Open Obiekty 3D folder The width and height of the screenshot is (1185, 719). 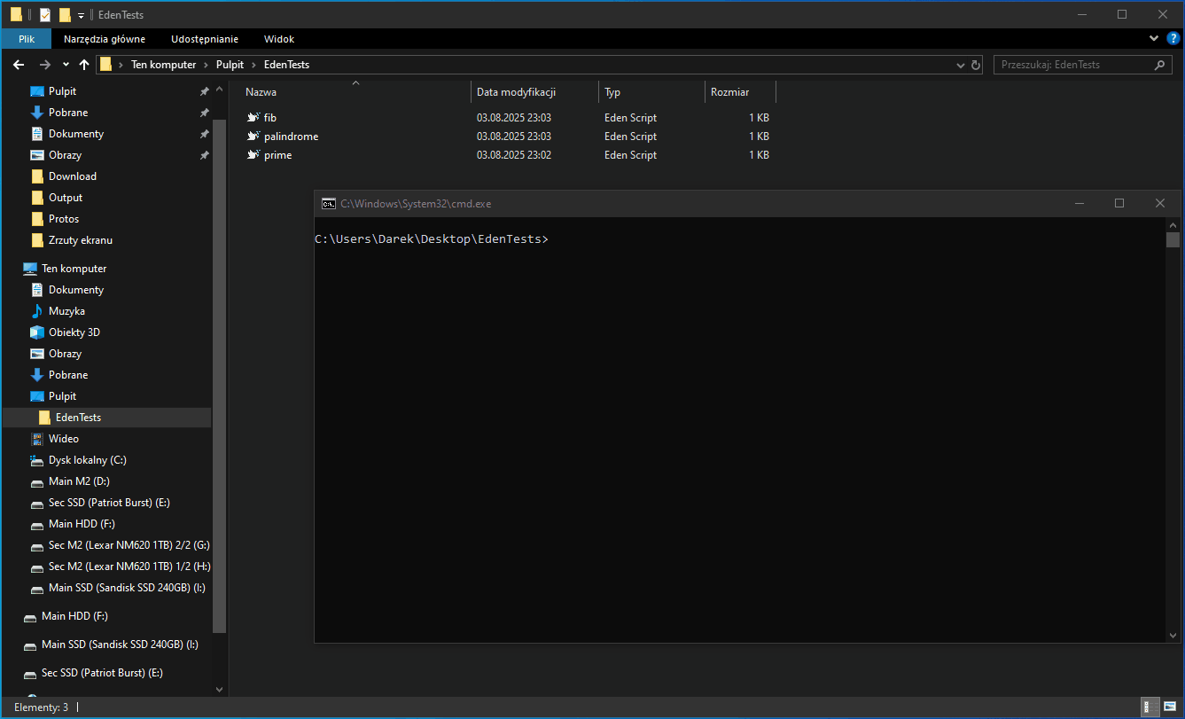pos(74,332)
